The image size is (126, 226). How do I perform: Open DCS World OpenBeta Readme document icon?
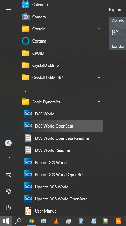coord(28,138)
